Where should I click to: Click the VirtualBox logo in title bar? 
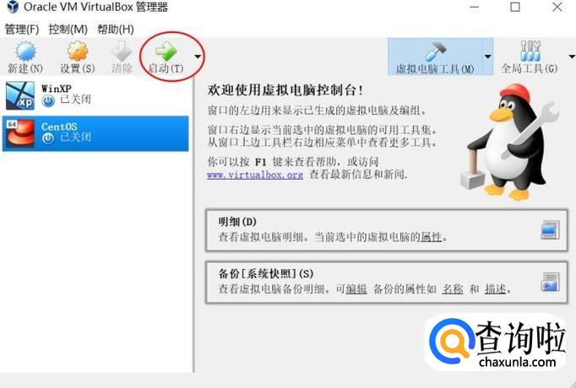pos(13,7)
